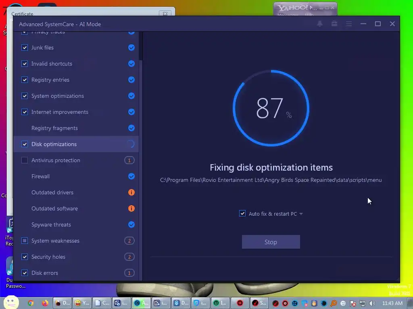413x309 pixels.
Task: Click the Security holes issue count badge
Action: (x=129, y=257)
